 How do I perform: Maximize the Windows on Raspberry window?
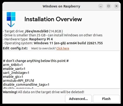pyautogui.click(x=108, y=6)
